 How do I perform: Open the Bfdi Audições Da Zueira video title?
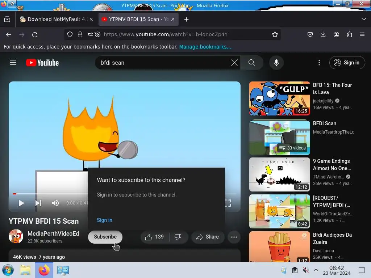(332, 238)
